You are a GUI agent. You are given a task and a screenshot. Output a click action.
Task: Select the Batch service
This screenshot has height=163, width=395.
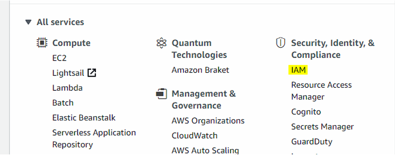click(x=63, y=103)
